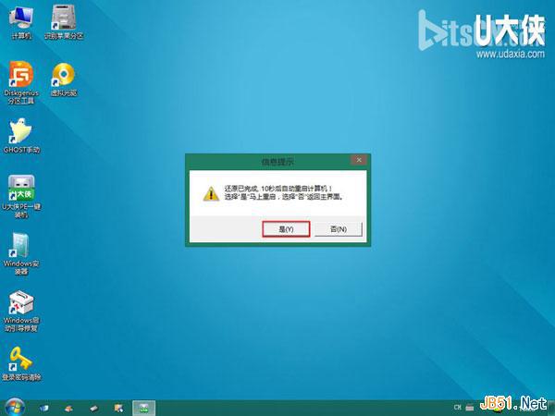Launch the GHOST手动 ghost icon

point(21,136)
